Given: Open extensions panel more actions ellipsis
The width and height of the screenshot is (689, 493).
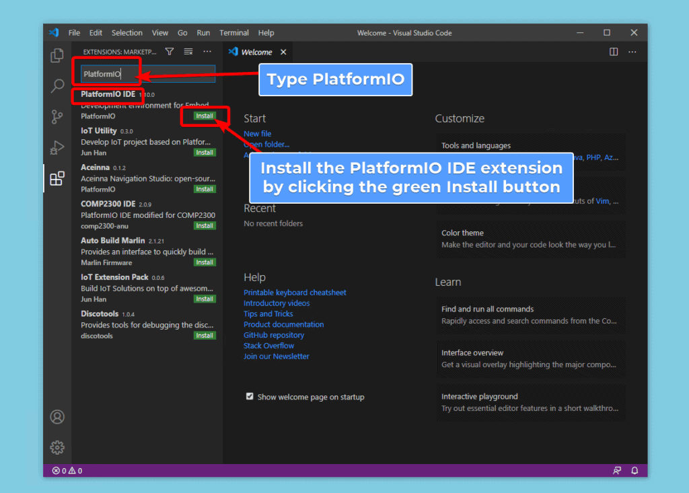Looking at the screenshot, I should [207, 52].
